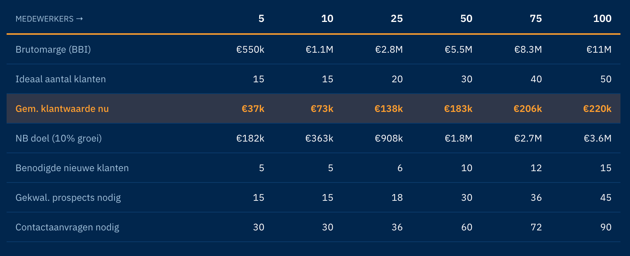630x256 pixels.
Task: Click the highlighted Gem. klantwaarde nu label
Action: click(62, 109)
